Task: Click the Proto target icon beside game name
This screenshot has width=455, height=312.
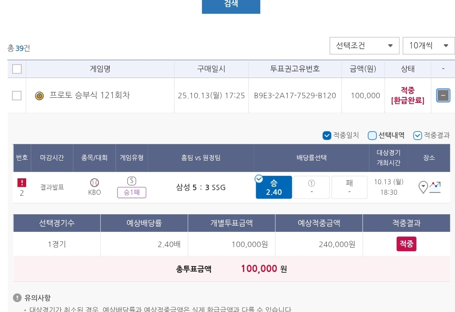Action: (x=39, y=96)
